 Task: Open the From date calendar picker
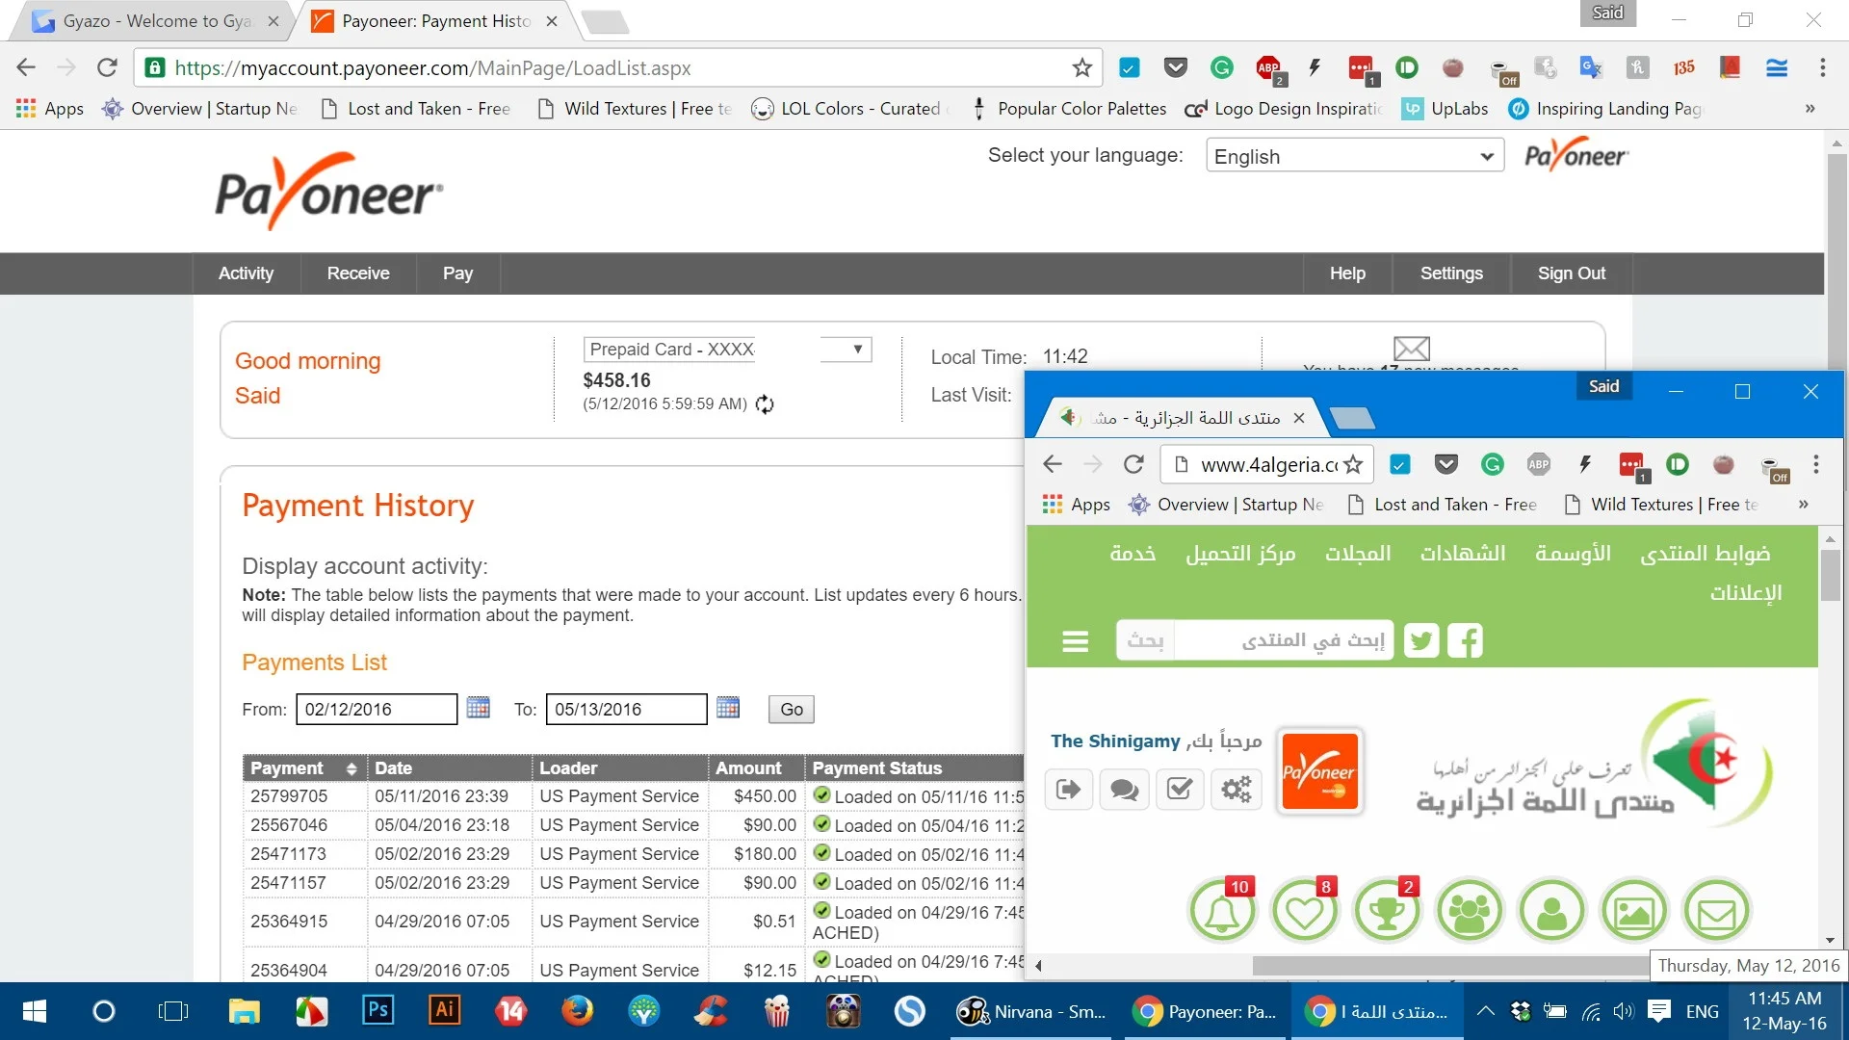tap(478, 708)
